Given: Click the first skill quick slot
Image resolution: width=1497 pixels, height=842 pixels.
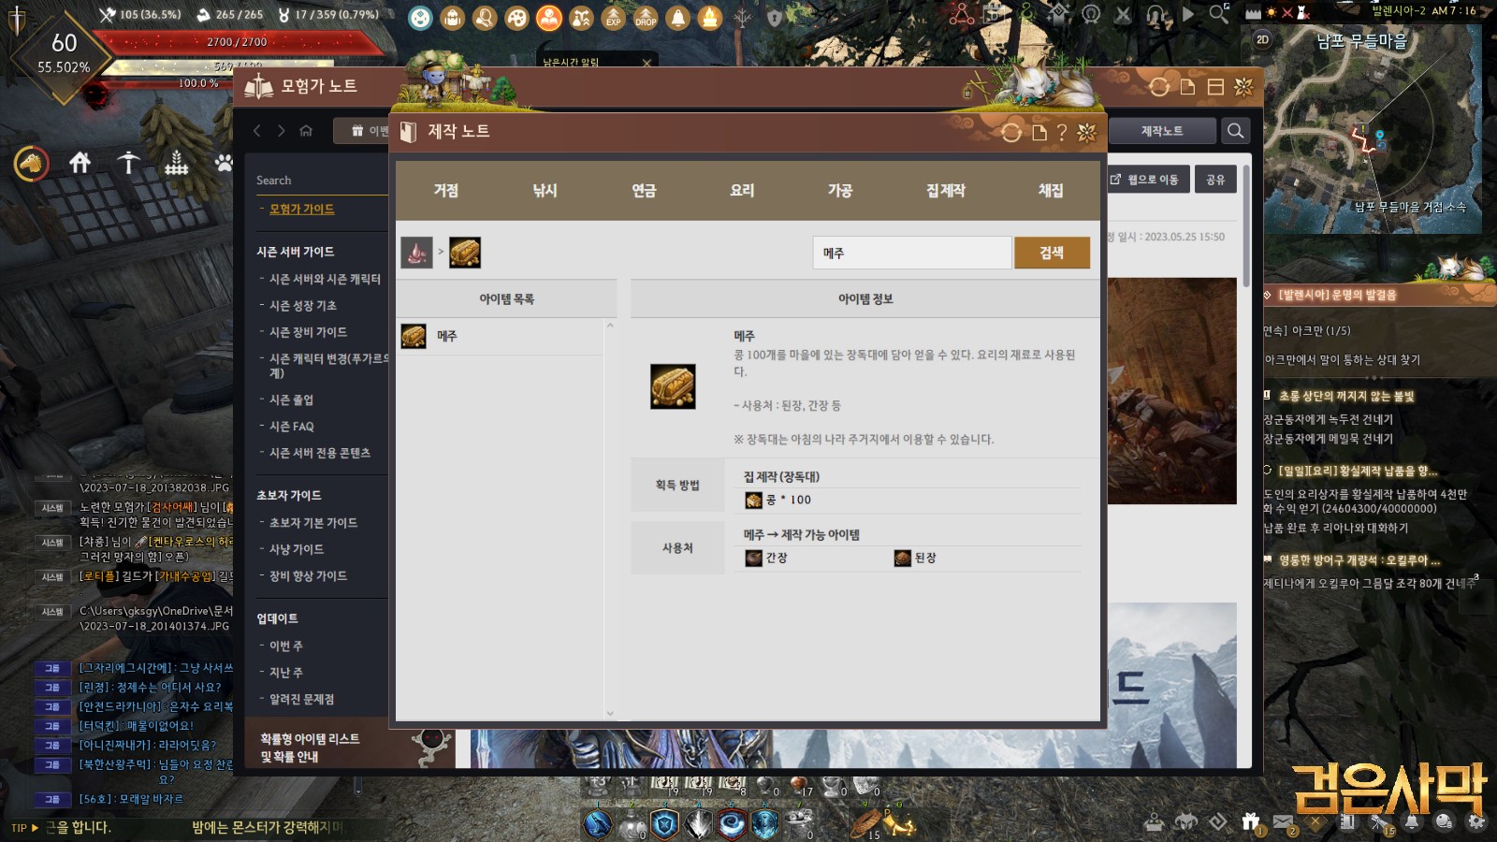Looking at the screenshot, I should 598,824.
